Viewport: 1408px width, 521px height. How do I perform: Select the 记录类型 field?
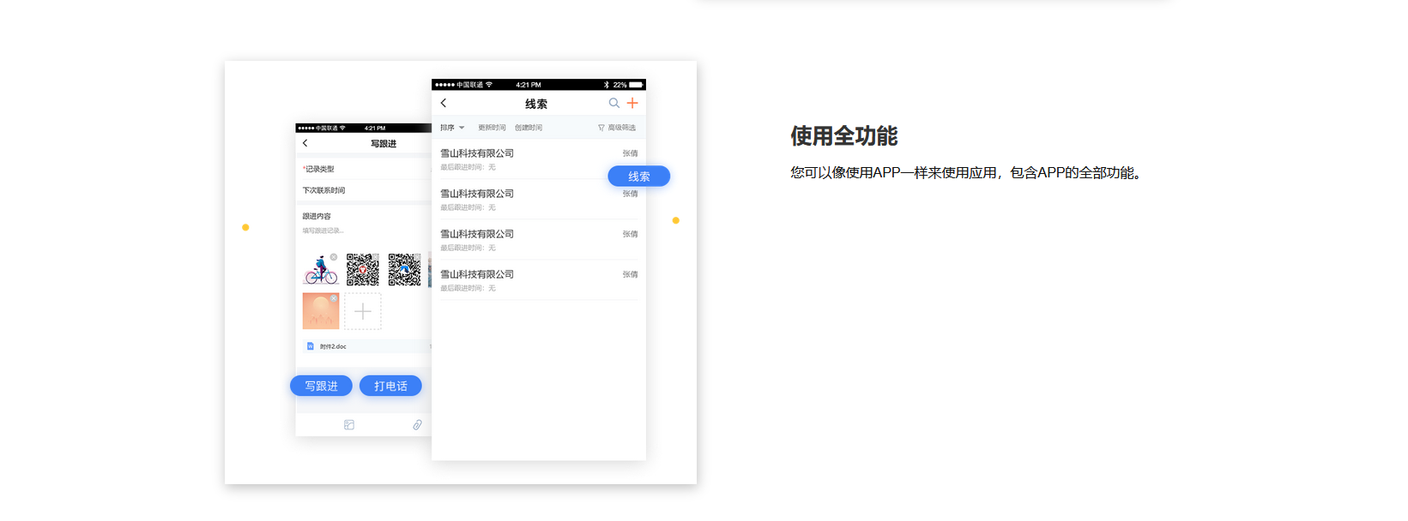[x=364, y=169]
